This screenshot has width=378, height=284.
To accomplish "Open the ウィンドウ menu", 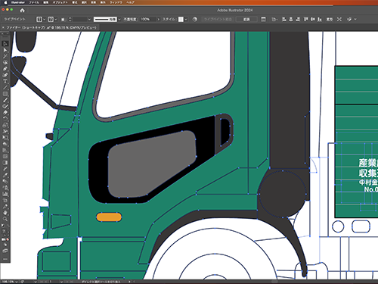I will (116, 2).
